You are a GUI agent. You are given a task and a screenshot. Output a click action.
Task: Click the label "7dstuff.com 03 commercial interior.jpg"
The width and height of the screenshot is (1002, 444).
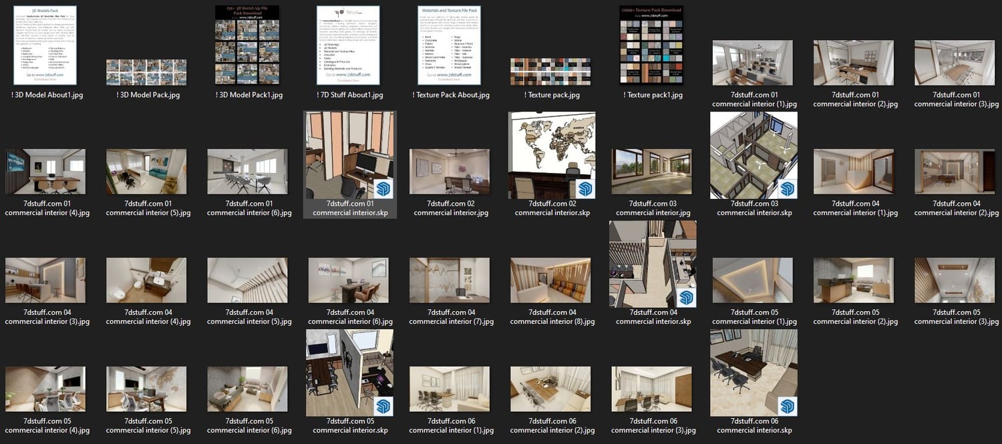click(653, 208)
